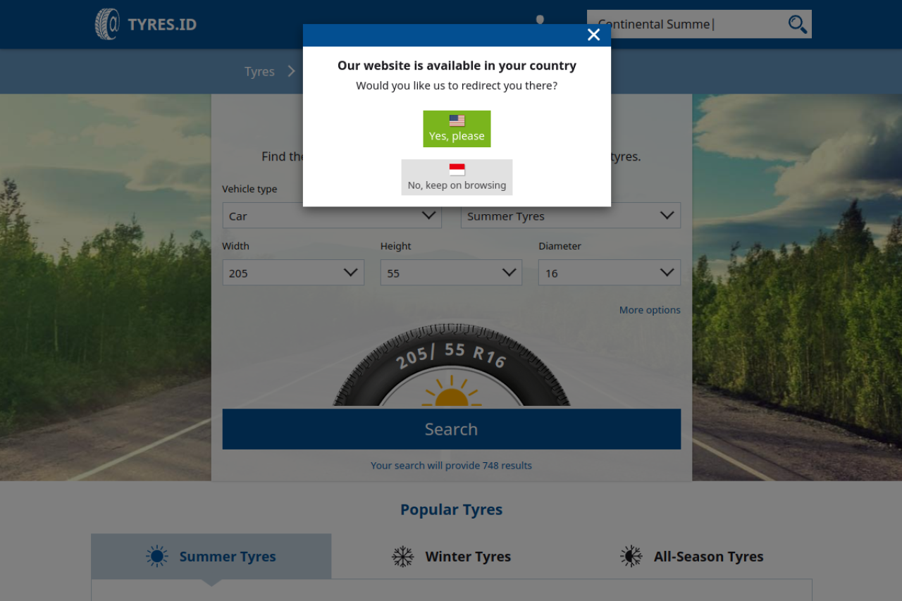Viewport: 902px width, 601px height.
Task: Close the country redirect popup
Action: point(593,35)
